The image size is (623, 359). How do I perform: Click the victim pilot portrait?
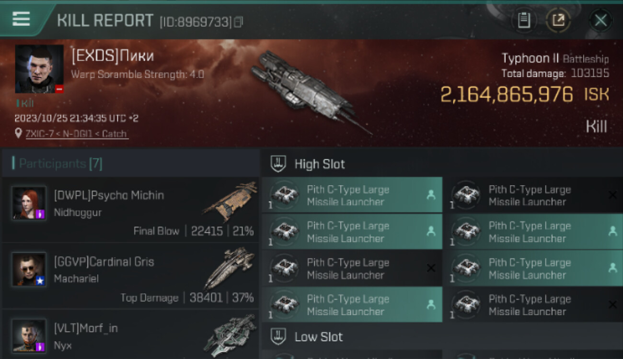click(39, 69)
